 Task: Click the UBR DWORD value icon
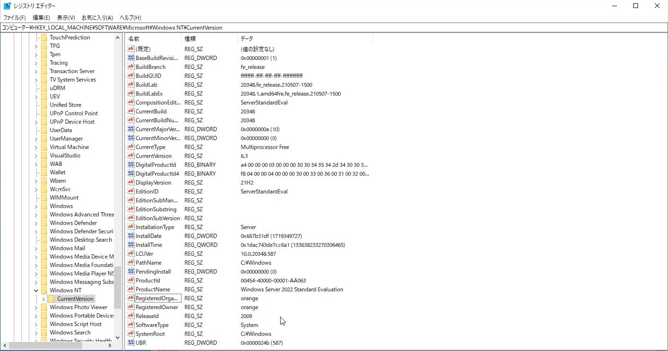131,343
